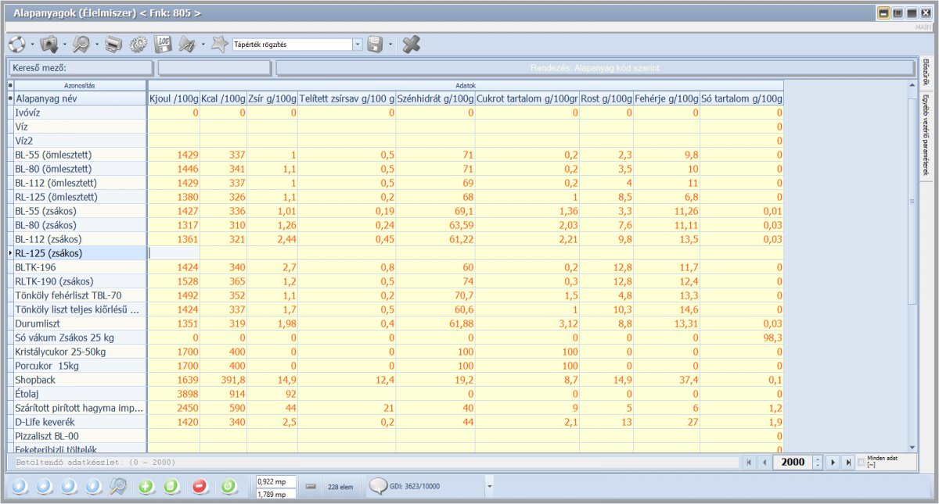Click the printer icon in the toolbar
939x504 pixels.
[113, 45]
